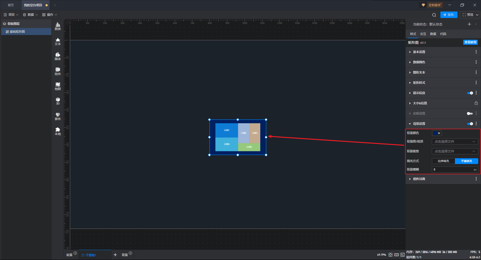Open the 背景颜色 color swatch picker
The image size is (481, 260).
pyautogui.click(x=437, y=133)
